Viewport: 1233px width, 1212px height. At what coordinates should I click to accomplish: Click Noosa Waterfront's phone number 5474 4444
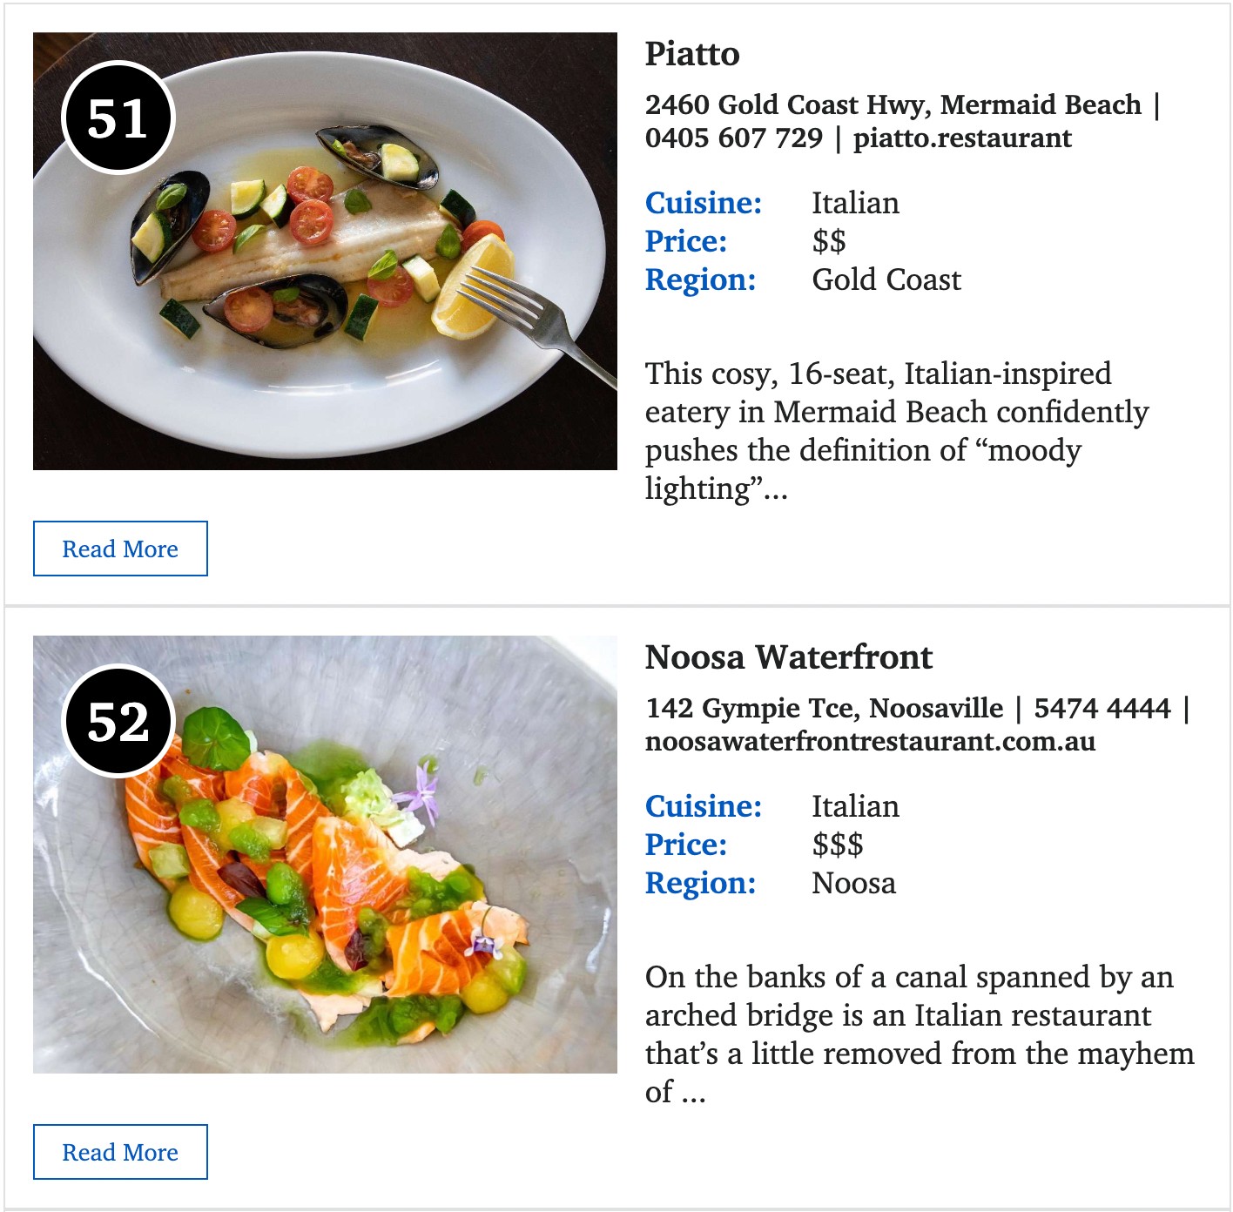click(x=1102, y=708)
